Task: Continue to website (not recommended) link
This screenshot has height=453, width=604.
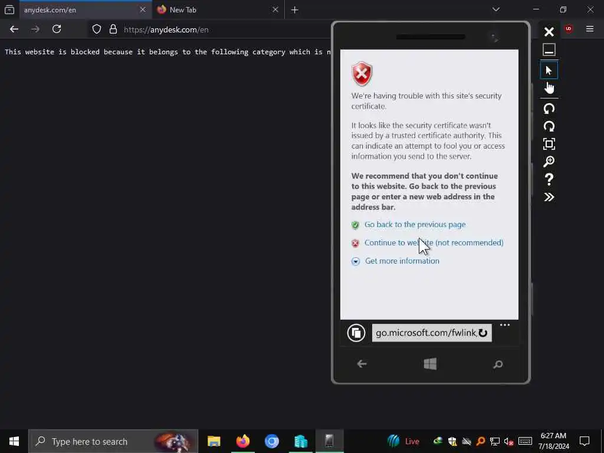Action: click(434, 242)
